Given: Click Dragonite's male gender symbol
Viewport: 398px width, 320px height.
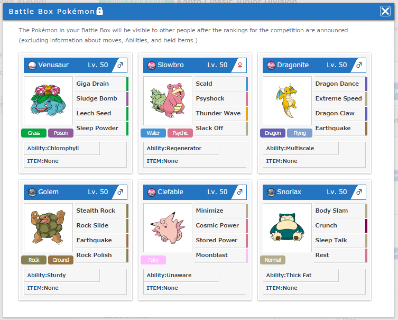Looking at the screenshot, I should [x=359, y=65].
